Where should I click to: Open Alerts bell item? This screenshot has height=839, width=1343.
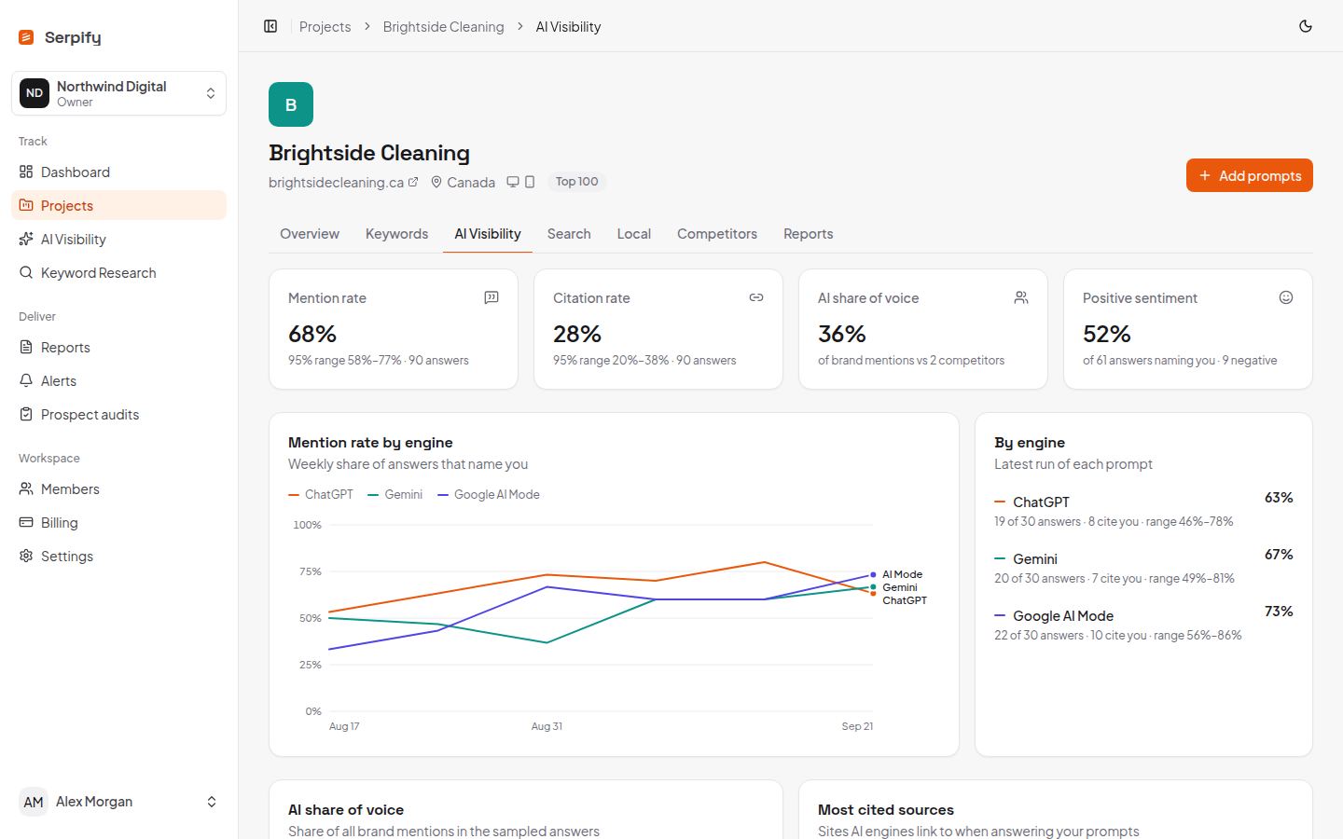[118, 381]
